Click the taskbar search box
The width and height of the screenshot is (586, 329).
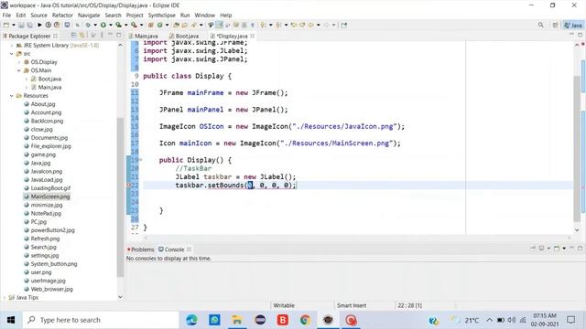click(x=102, y=320)
